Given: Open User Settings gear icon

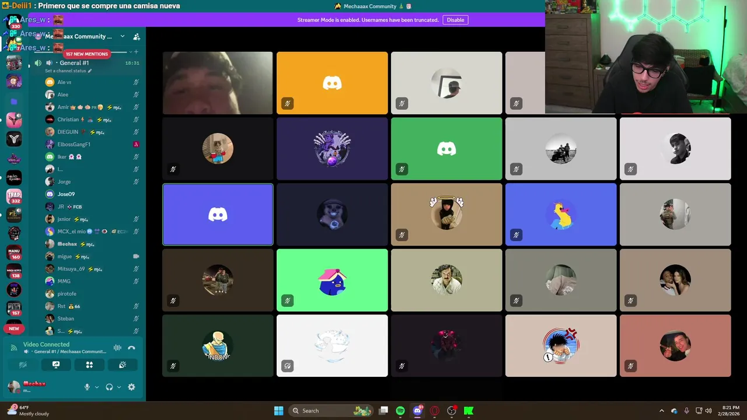Looking at the screenshot, I should 131,387.
